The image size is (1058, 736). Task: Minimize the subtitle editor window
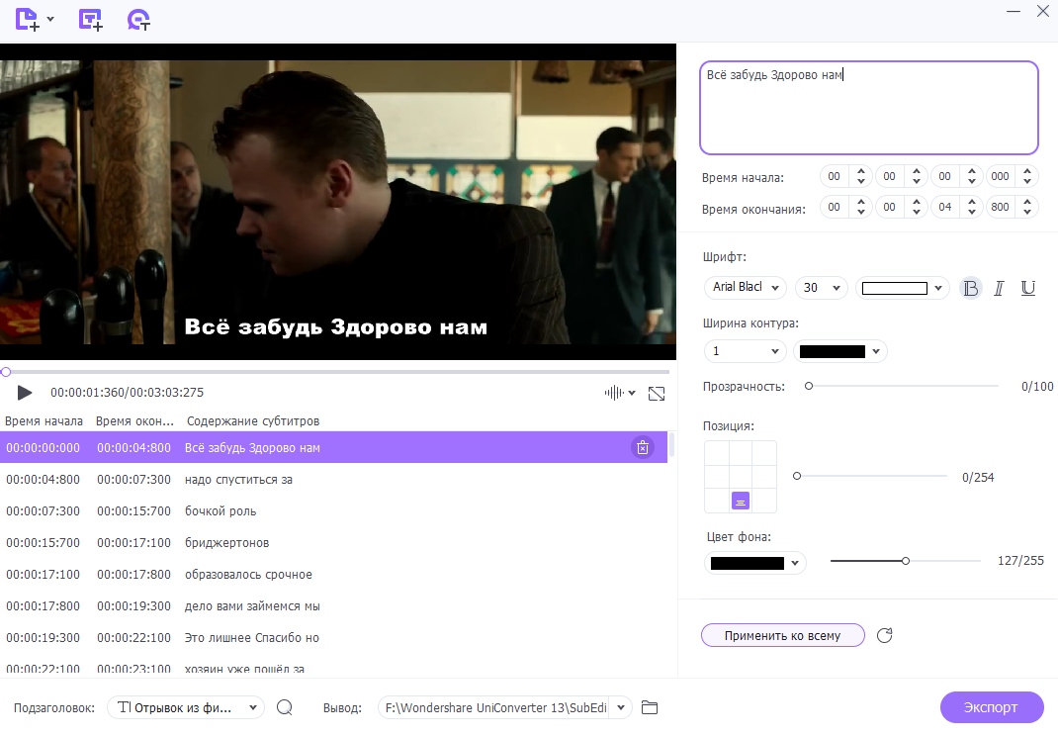point(1013,12)
